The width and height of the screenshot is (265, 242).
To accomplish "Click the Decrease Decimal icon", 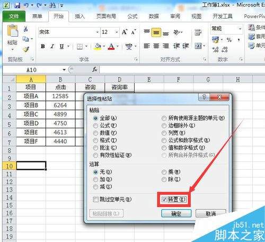I will click(x=224, y=49).
